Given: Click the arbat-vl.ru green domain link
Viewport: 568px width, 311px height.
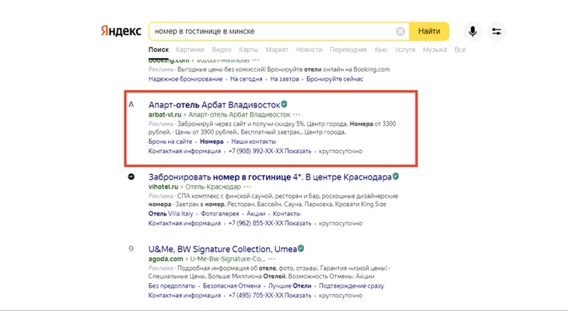Looking at the screenshot, I should (165, 114).
